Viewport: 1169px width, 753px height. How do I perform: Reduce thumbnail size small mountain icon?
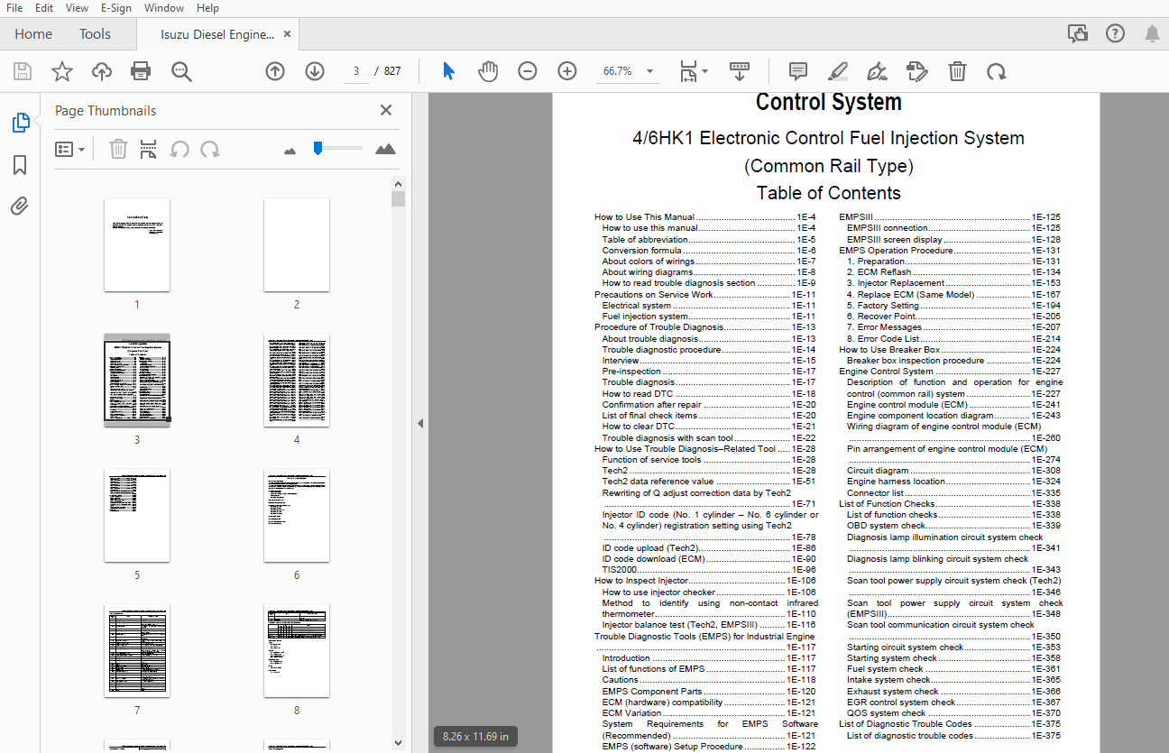pyautogui.click(x=290, y=152)
